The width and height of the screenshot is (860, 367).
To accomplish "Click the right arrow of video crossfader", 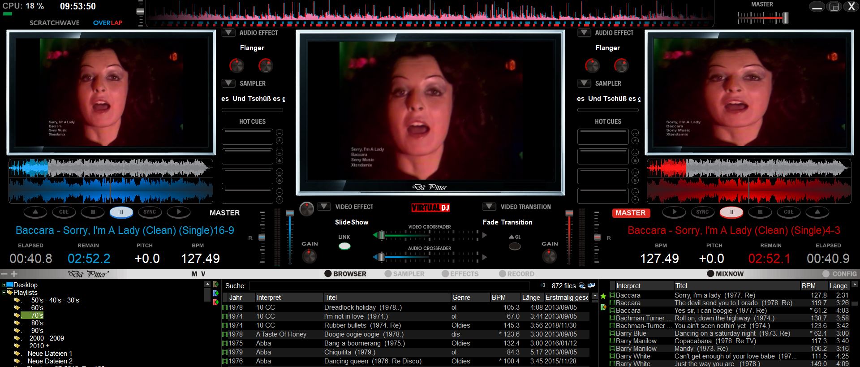I will [484, 235].
